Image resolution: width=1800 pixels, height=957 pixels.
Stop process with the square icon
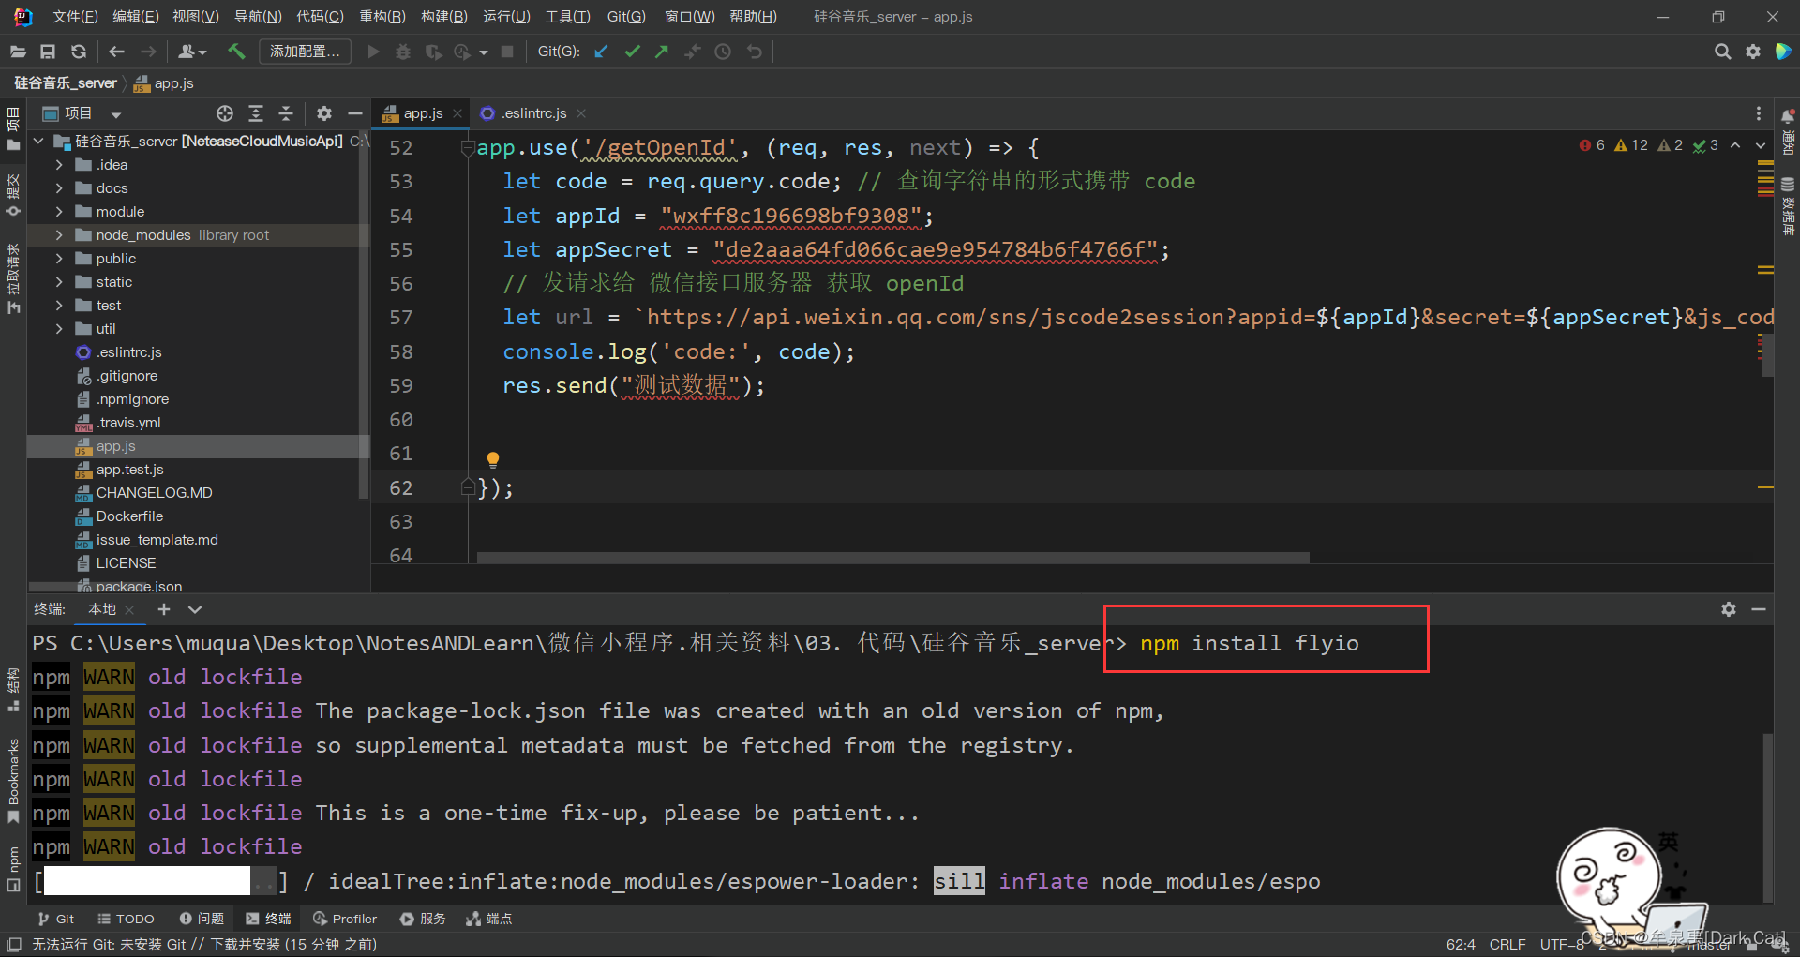pyautogui.click(x=507, y=52)
